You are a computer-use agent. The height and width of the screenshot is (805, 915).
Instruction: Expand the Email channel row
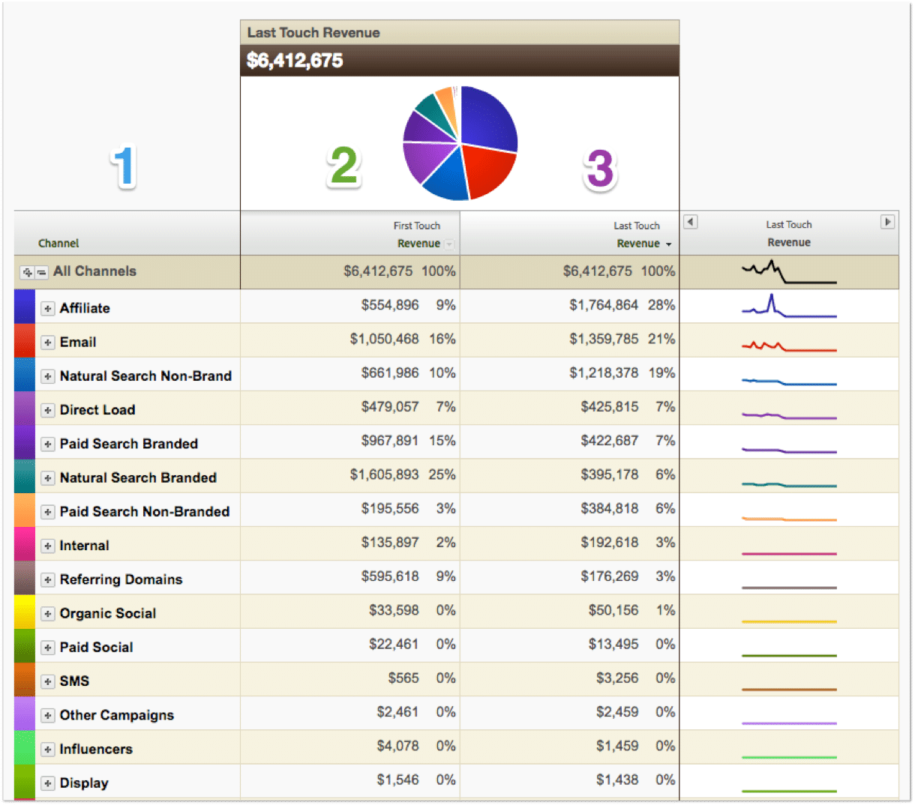pyautogui.click(x=48, y=343)
